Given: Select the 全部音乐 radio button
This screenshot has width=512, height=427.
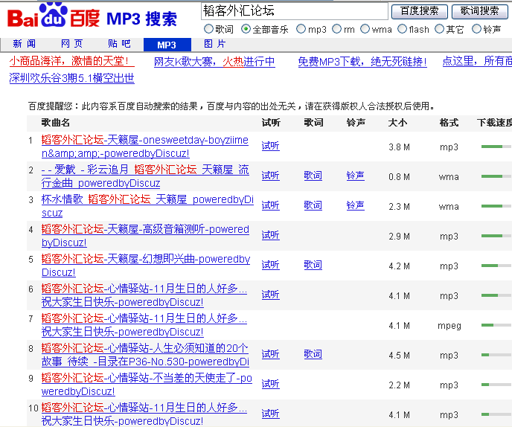Looking at the screenshot, I should pos(246,29).
